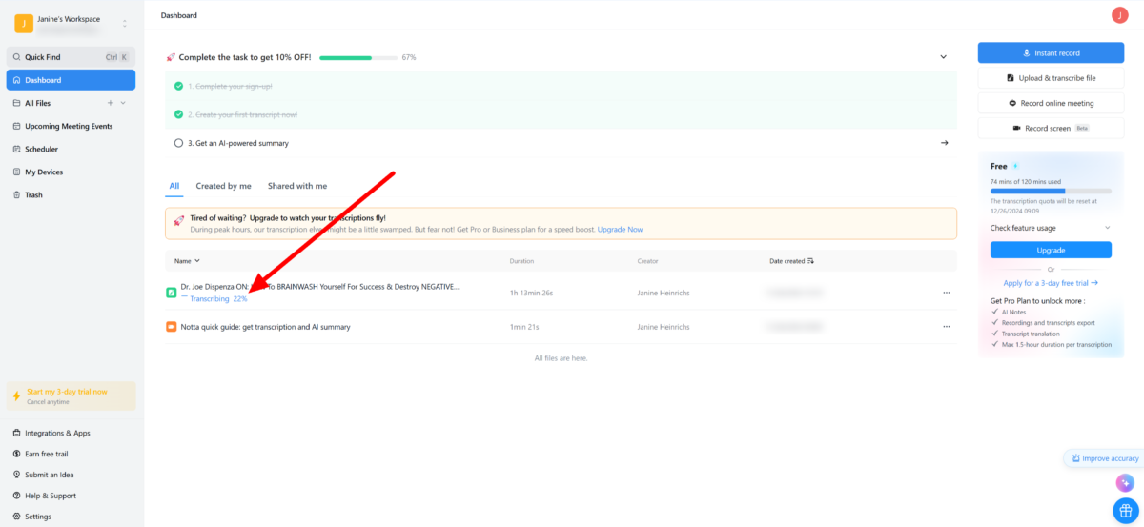Viewport: 1144px width, 527px height.
Task: Apply for a 3-day free trial
Action: pyautogui.click(x=1051, y=283)
